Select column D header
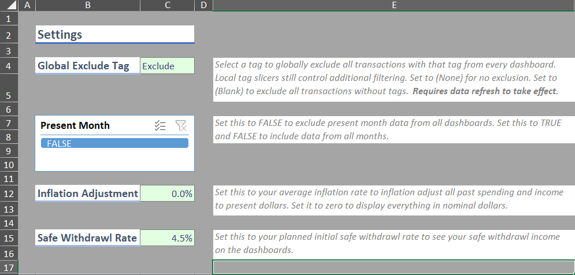This screenshot has height=275, width=575. coord(204,5)
